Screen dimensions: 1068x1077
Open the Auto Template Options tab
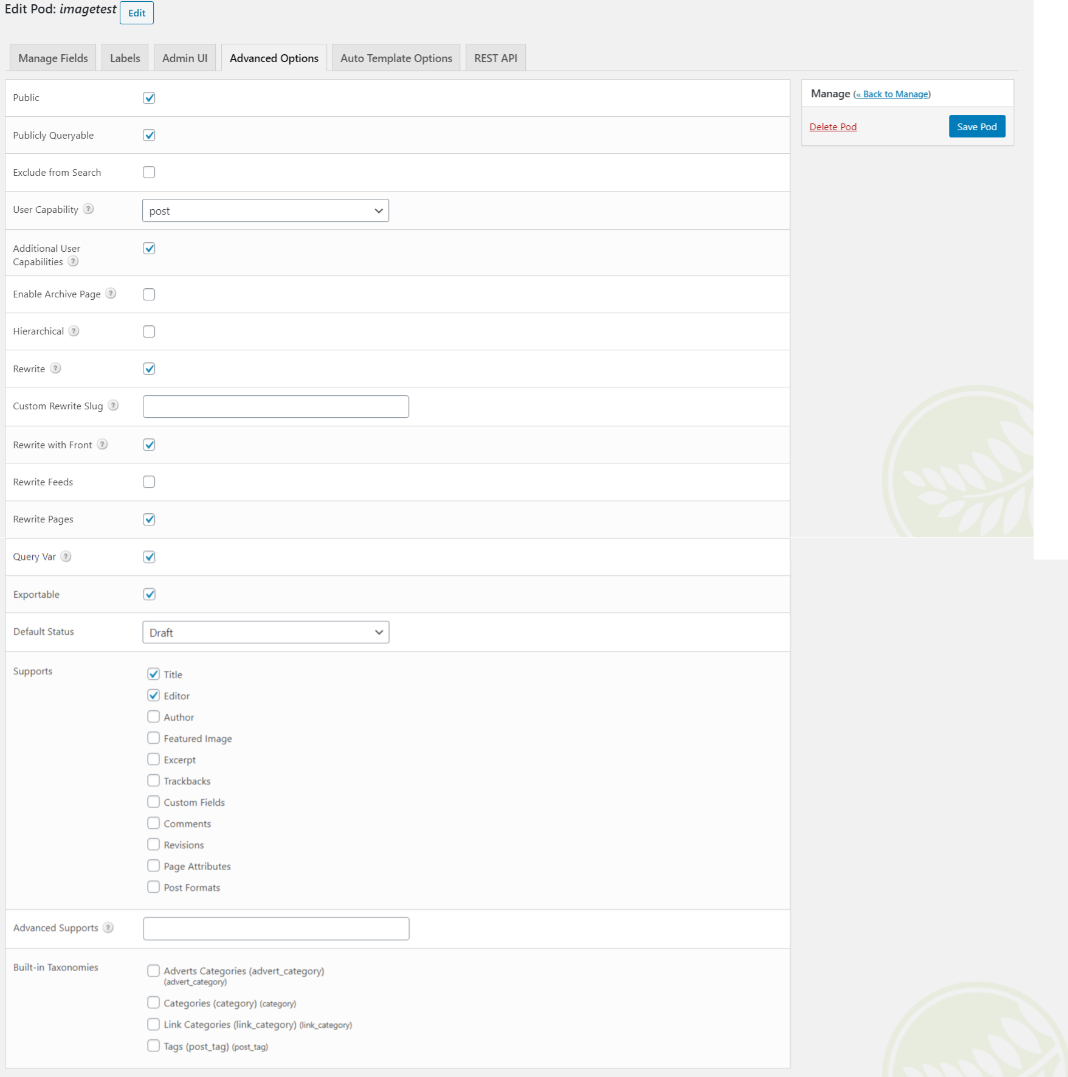396,58
